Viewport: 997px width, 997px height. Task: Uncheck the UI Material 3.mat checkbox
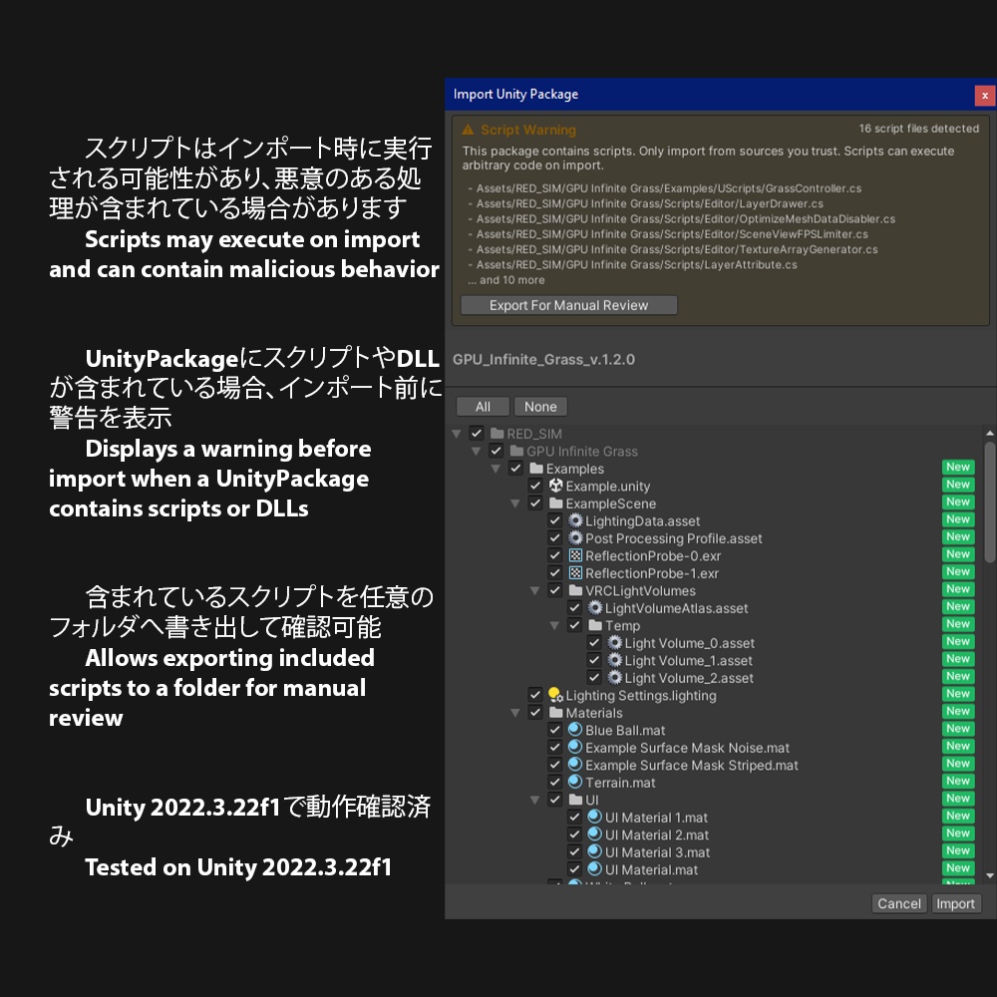point(575,852)
